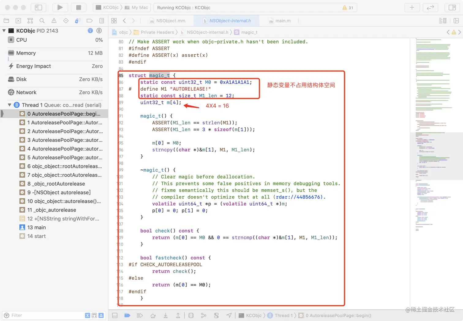Toggle the last filter option beside Filter
This screenshot has height=321, width=463.
coord(101,315)
